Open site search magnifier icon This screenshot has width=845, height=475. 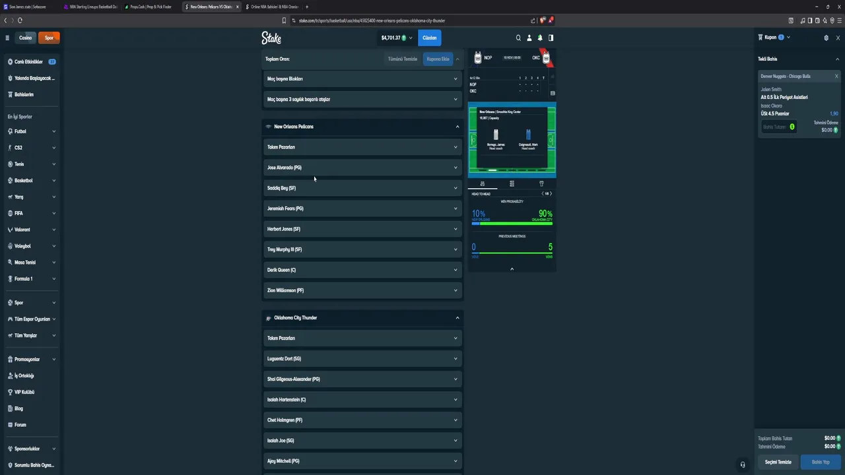click(x=518, y=38)
